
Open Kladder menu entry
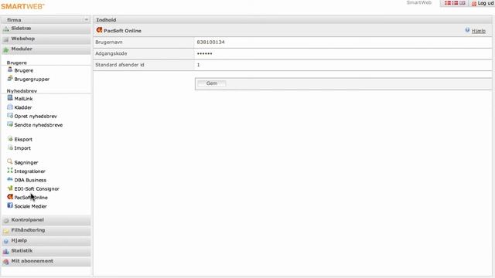pyautogui.click(x=23, y=107)
